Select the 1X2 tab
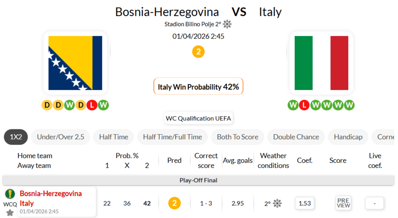398x218 pixels. click(16, 137)
